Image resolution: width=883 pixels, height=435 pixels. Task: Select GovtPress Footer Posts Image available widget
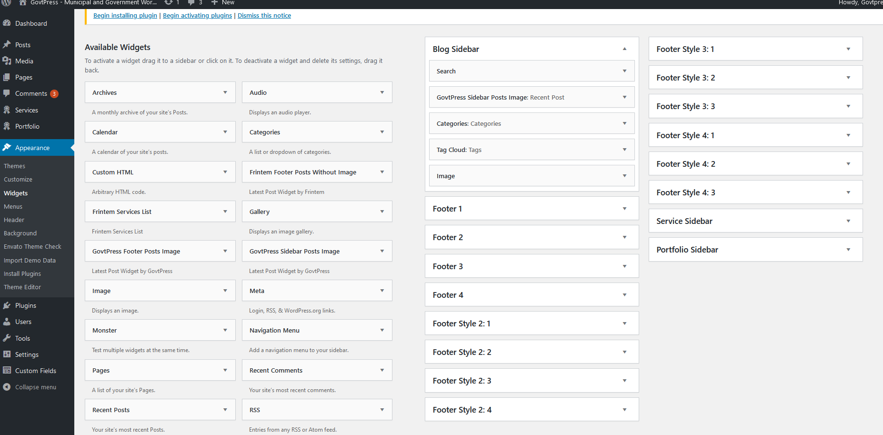(x=160, y=251)
